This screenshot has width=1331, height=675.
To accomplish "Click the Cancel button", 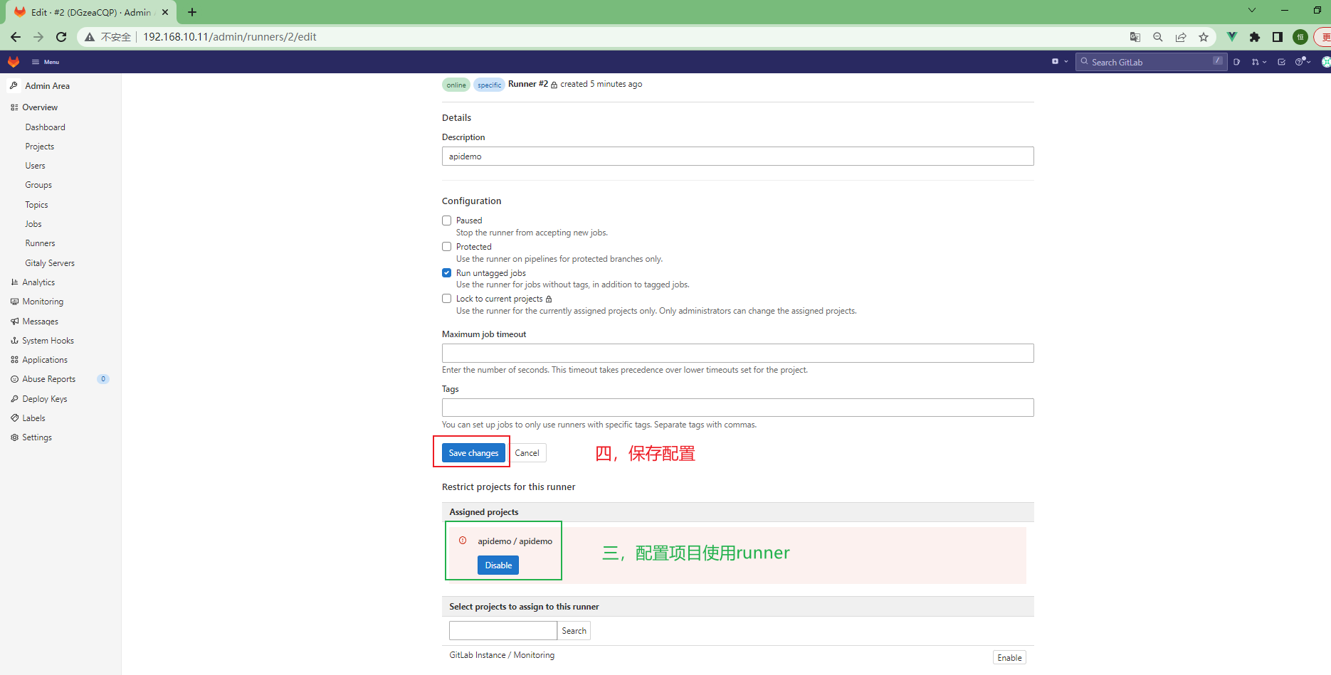I will 527,453.
